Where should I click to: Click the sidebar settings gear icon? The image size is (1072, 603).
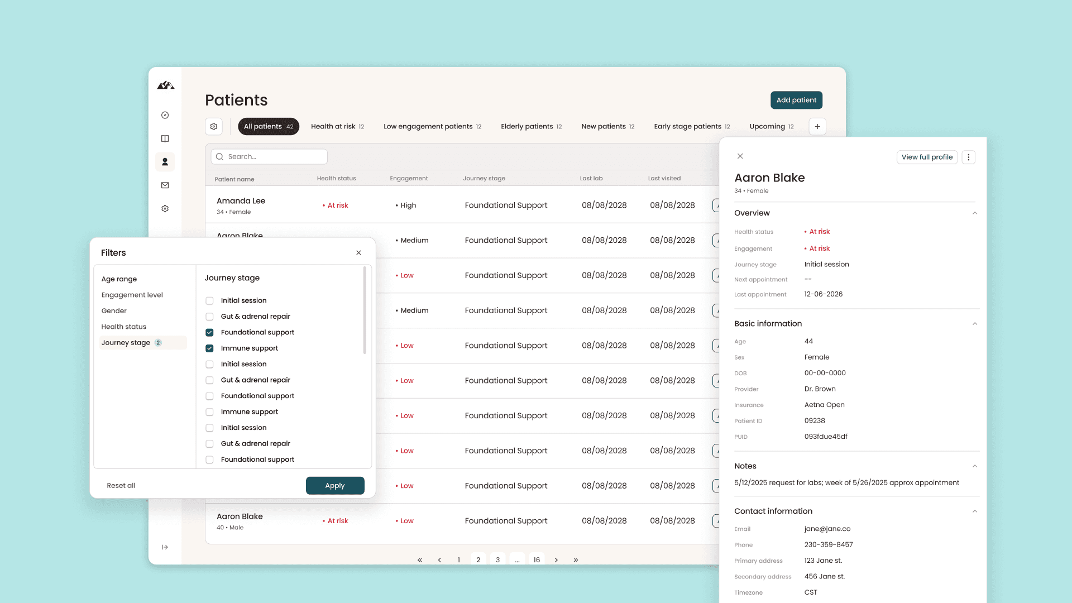click(165, 209)
